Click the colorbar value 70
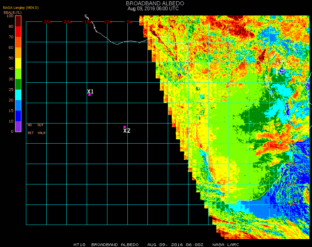The width and height of the screenshot is (312, 247). coord(11,37)
